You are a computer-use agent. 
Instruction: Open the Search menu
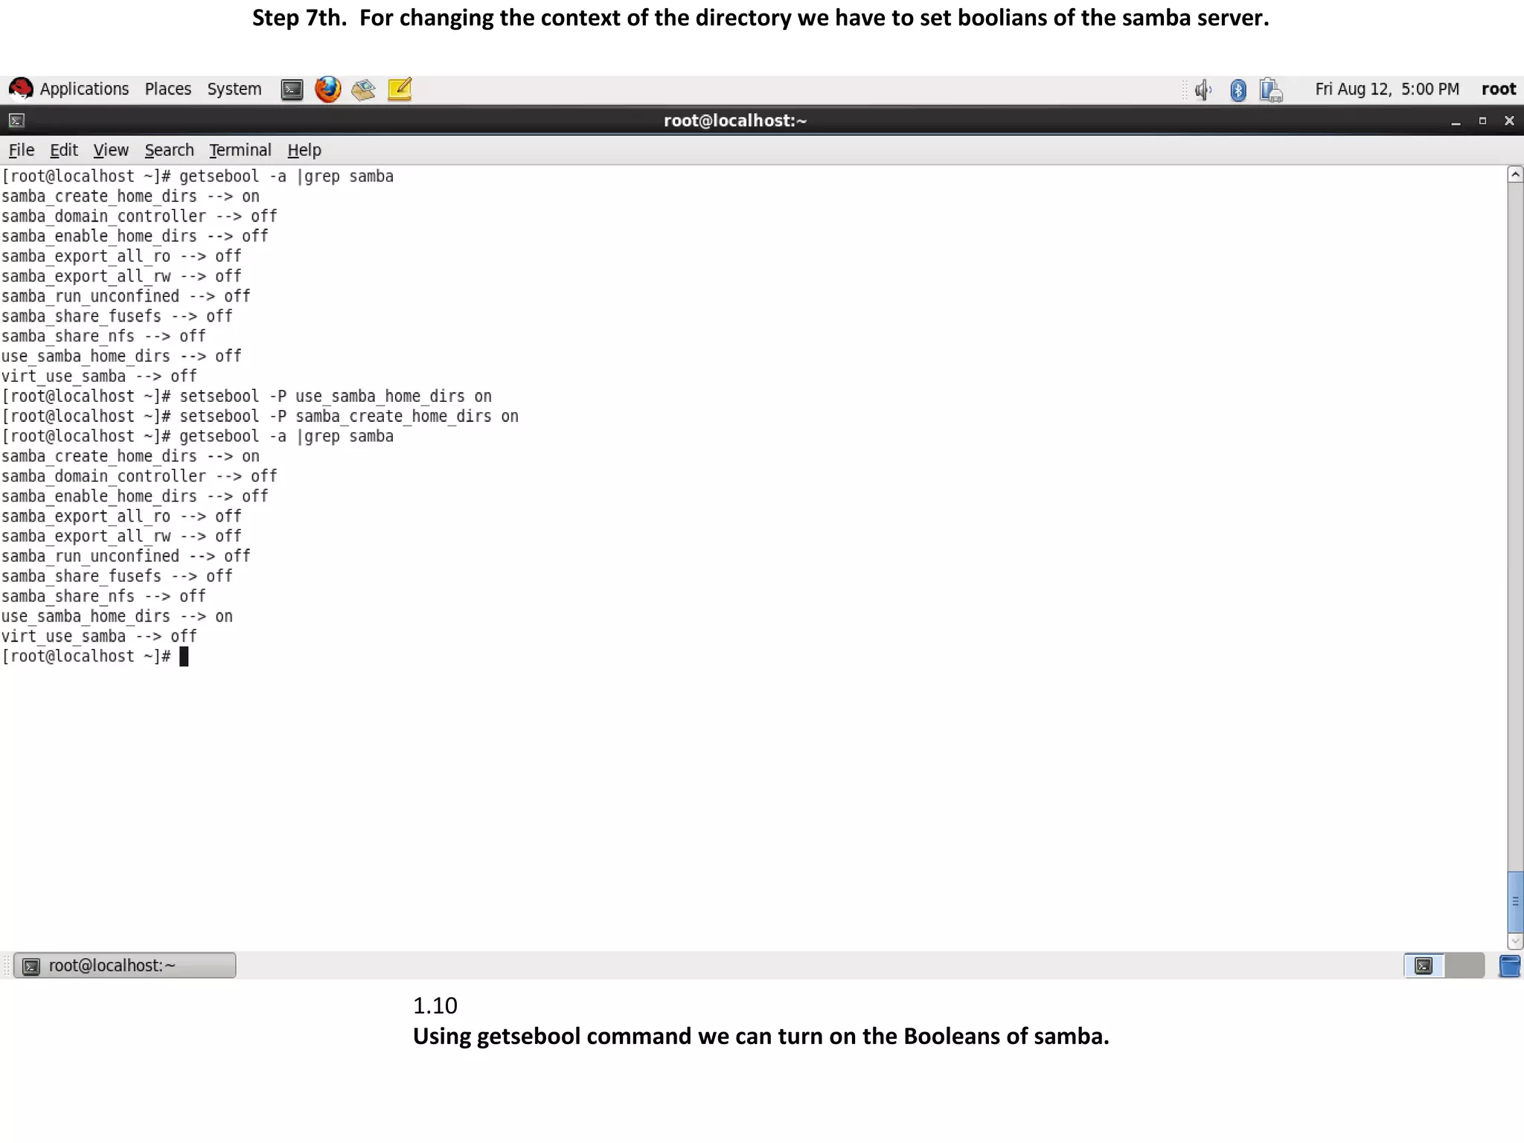tap(169, 150)
